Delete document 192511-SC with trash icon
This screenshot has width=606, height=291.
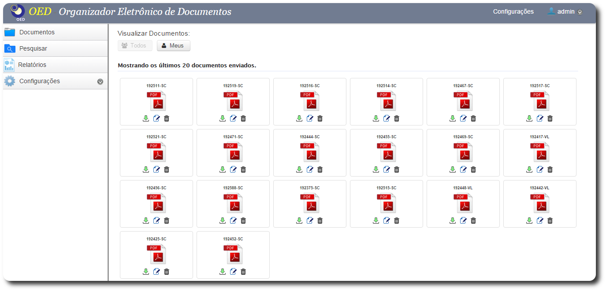point(167,118)
